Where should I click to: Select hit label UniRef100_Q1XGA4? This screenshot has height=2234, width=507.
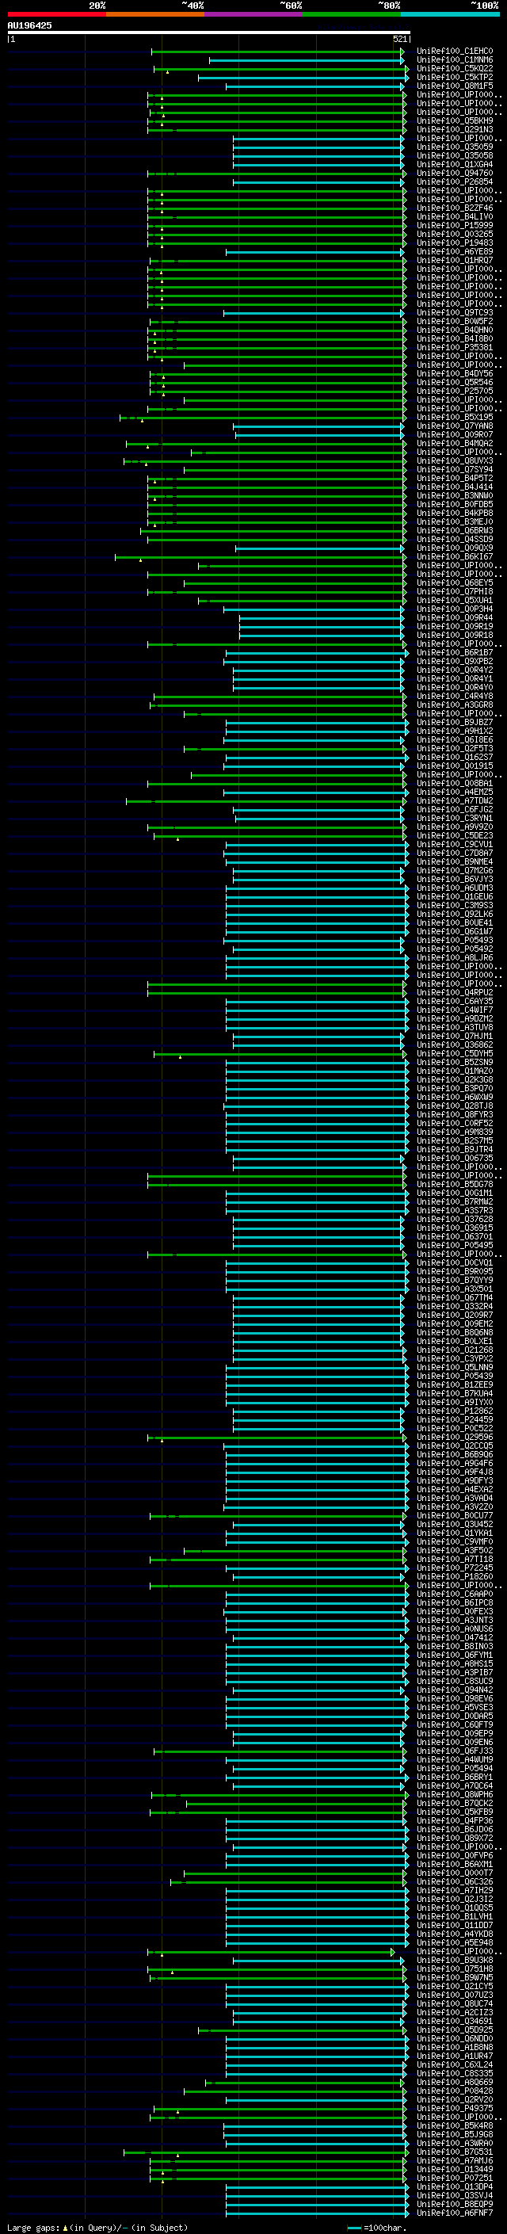(455, 165)
